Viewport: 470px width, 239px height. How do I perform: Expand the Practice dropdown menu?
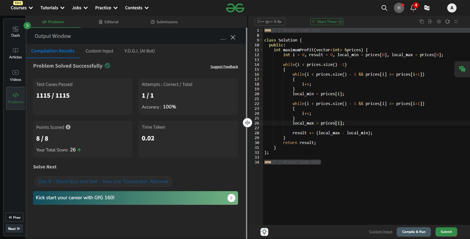(106, 8)
